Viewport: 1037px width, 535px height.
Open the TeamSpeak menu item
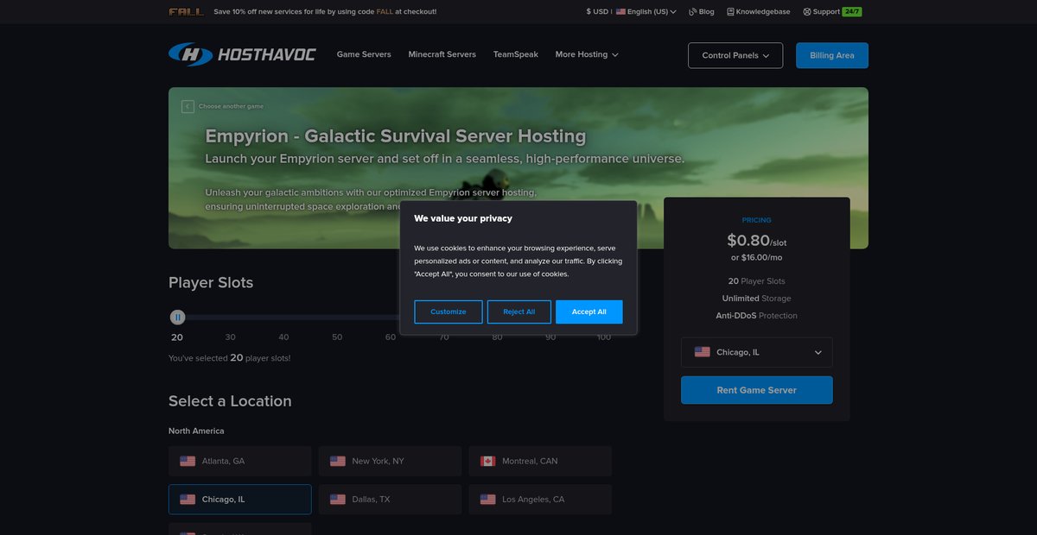(x=516, y=54)
